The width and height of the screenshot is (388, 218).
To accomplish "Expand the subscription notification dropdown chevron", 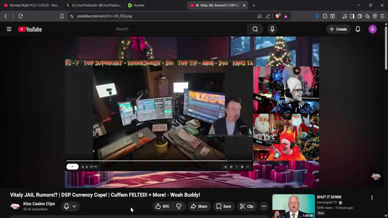I will point(74,206).
